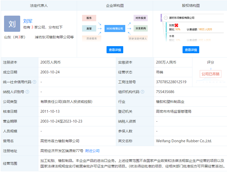227x173 pixels.
Task: Click the 对外投资 box in structure diagram
Action: click(141, 18)
